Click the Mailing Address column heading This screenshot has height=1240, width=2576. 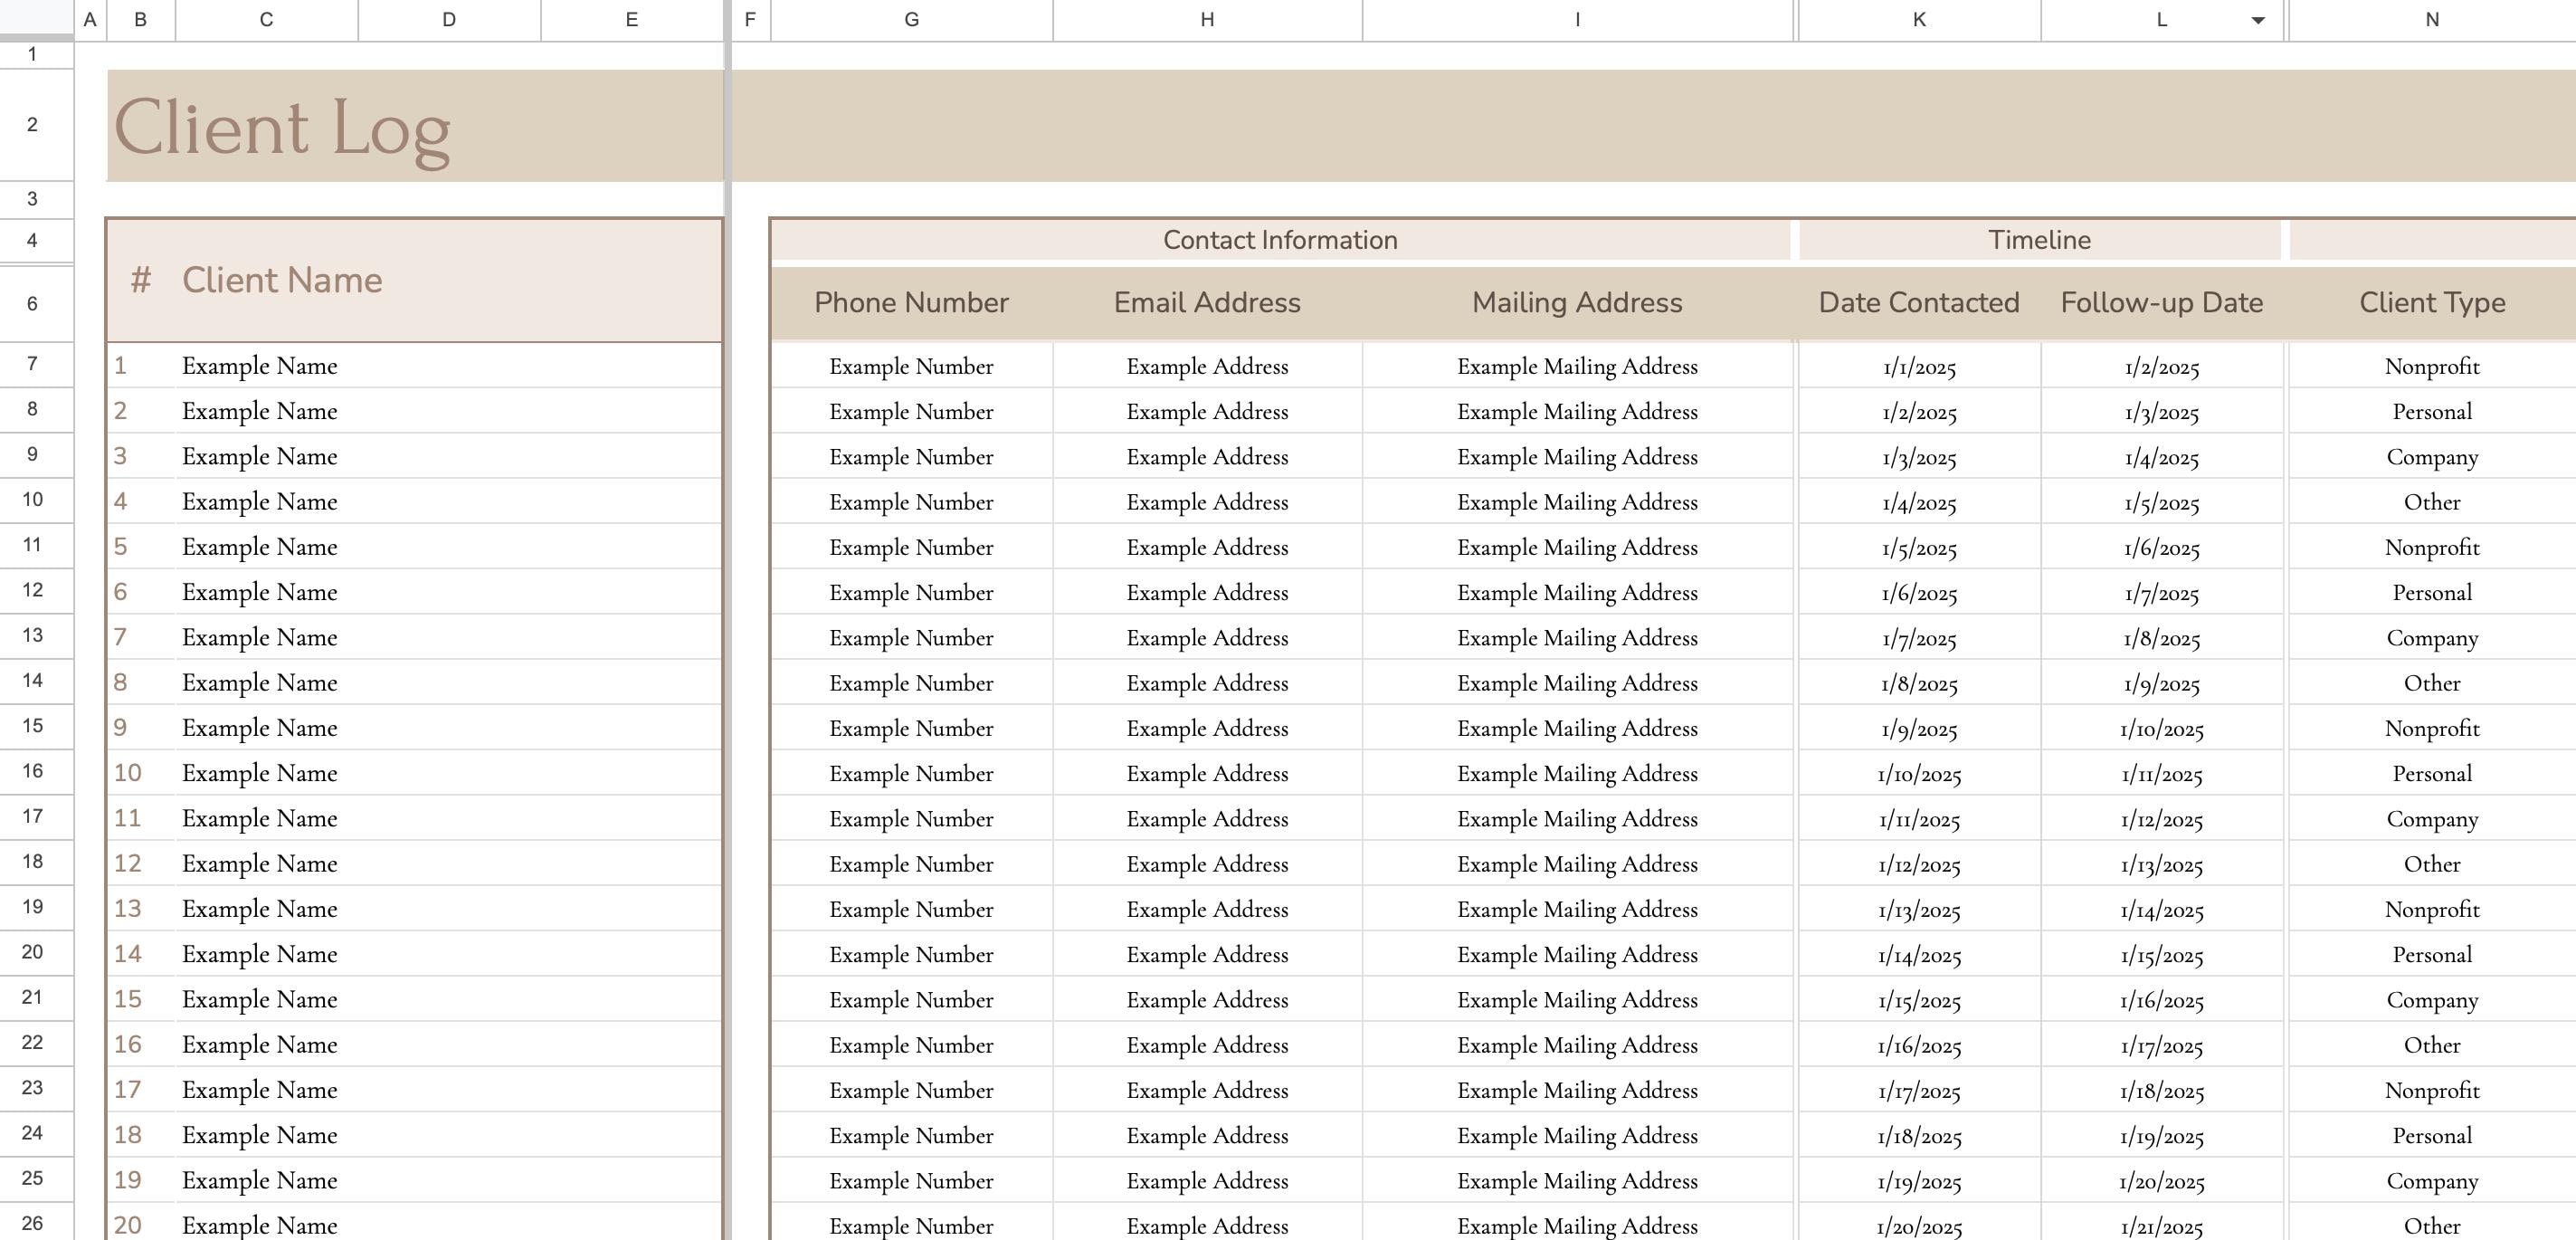pos(1577,303)
